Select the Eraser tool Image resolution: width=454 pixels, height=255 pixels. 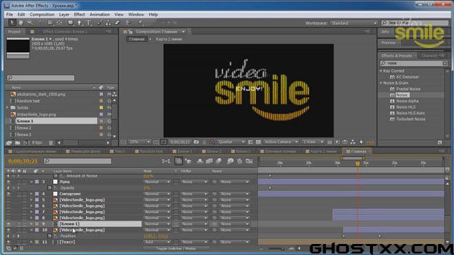(x=117, y=23)
